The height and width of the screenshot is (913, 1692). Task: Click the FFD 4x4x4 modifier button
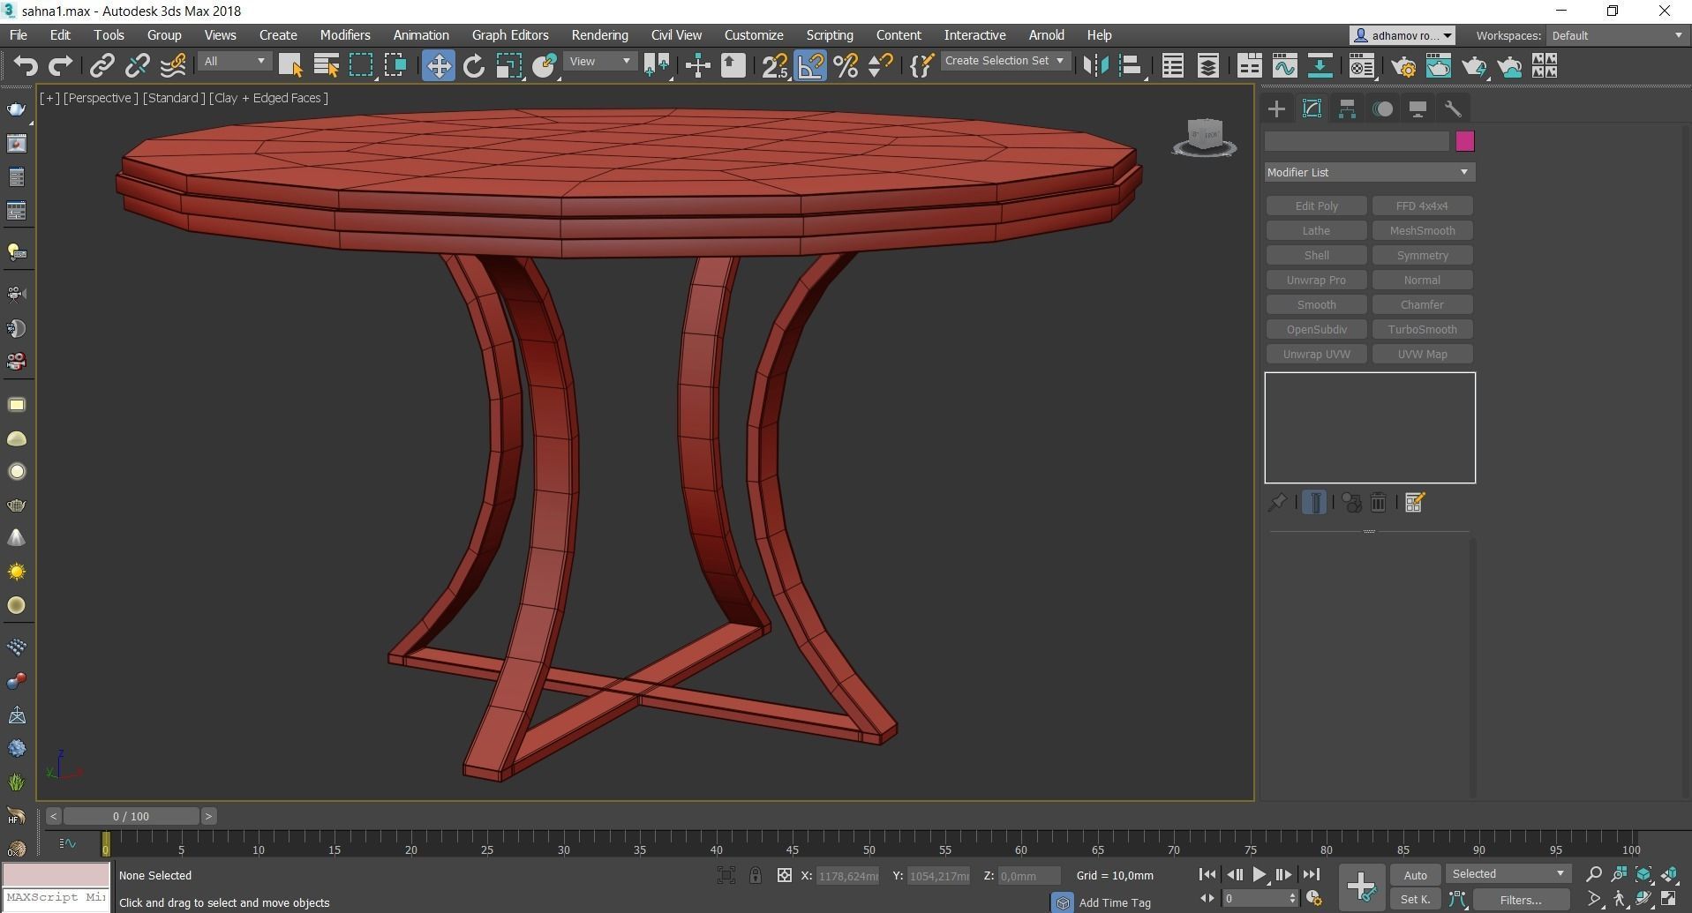point(1422,206)
